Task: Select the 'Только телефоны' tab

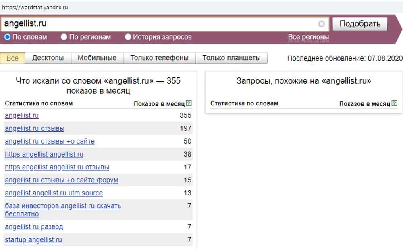Action: pos(159,58)
